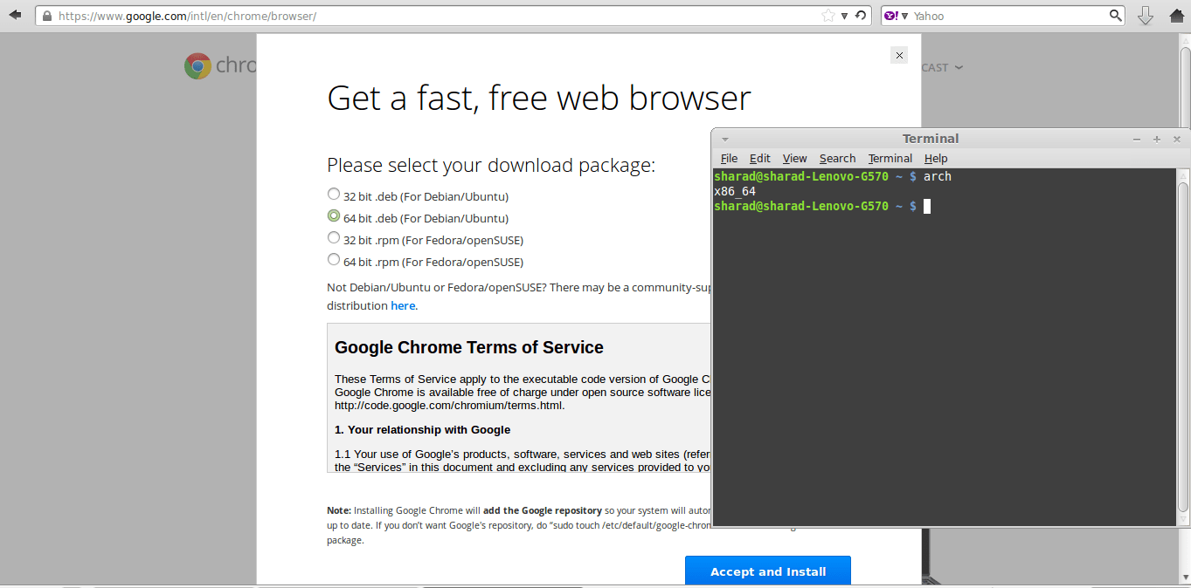Click the Accept and Install button
The width and height of the screenshot is (1191, 588).
768,571
